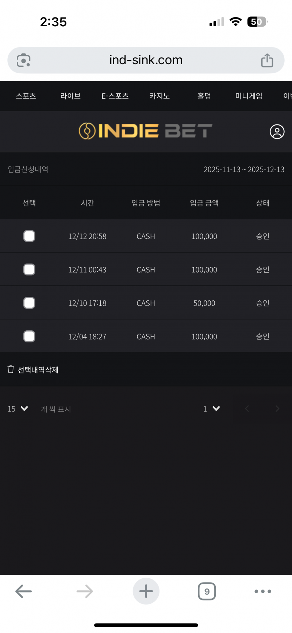Open a new browser tab with plus
This screenshot has height=633, width=292.
point(146,591)
